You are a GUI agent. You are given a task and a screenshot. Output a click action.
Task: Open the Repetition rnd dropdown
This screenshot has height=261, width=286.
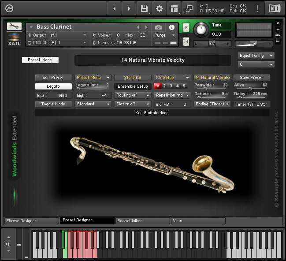172,95
